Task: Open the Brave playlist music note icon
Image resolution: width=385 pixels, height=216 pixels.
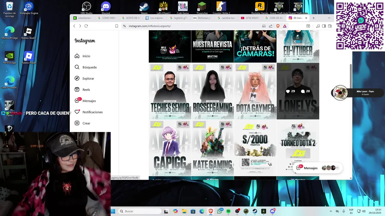Action: click(318, 26)
